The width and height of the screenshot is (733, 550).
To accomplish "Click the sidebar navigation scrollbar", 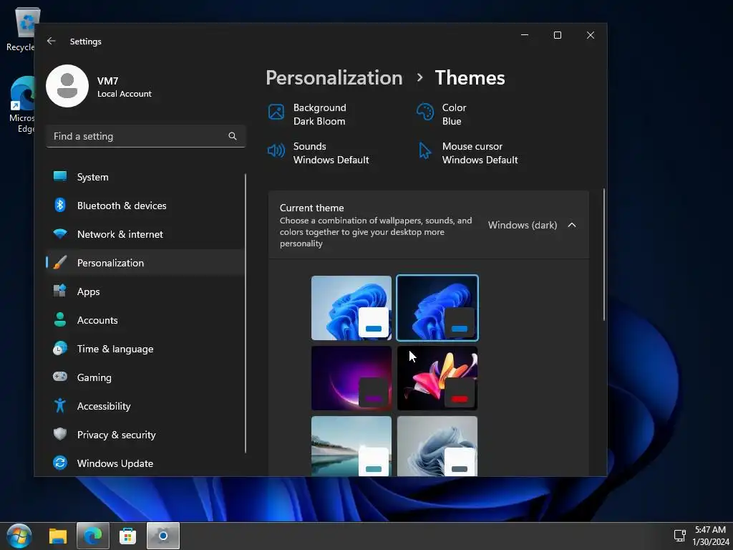I will [246, 314].
